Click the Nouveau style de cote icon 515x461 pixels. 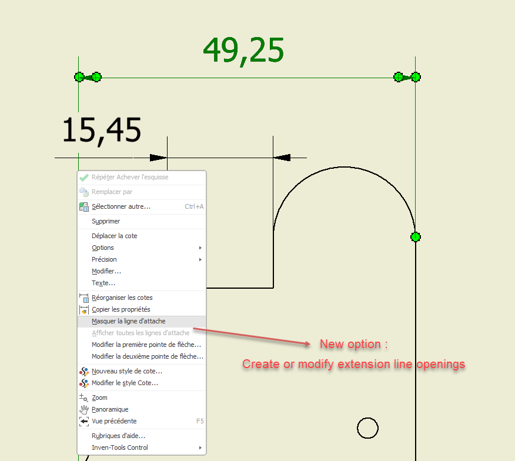coord(83,371)
